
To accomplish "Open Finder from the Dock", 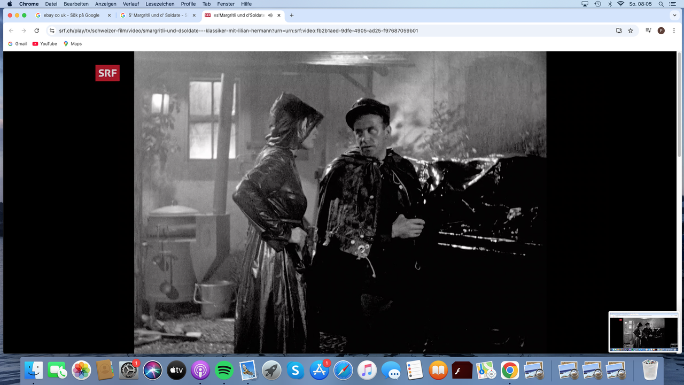I will pyautogui.click(x=34, y=369).
